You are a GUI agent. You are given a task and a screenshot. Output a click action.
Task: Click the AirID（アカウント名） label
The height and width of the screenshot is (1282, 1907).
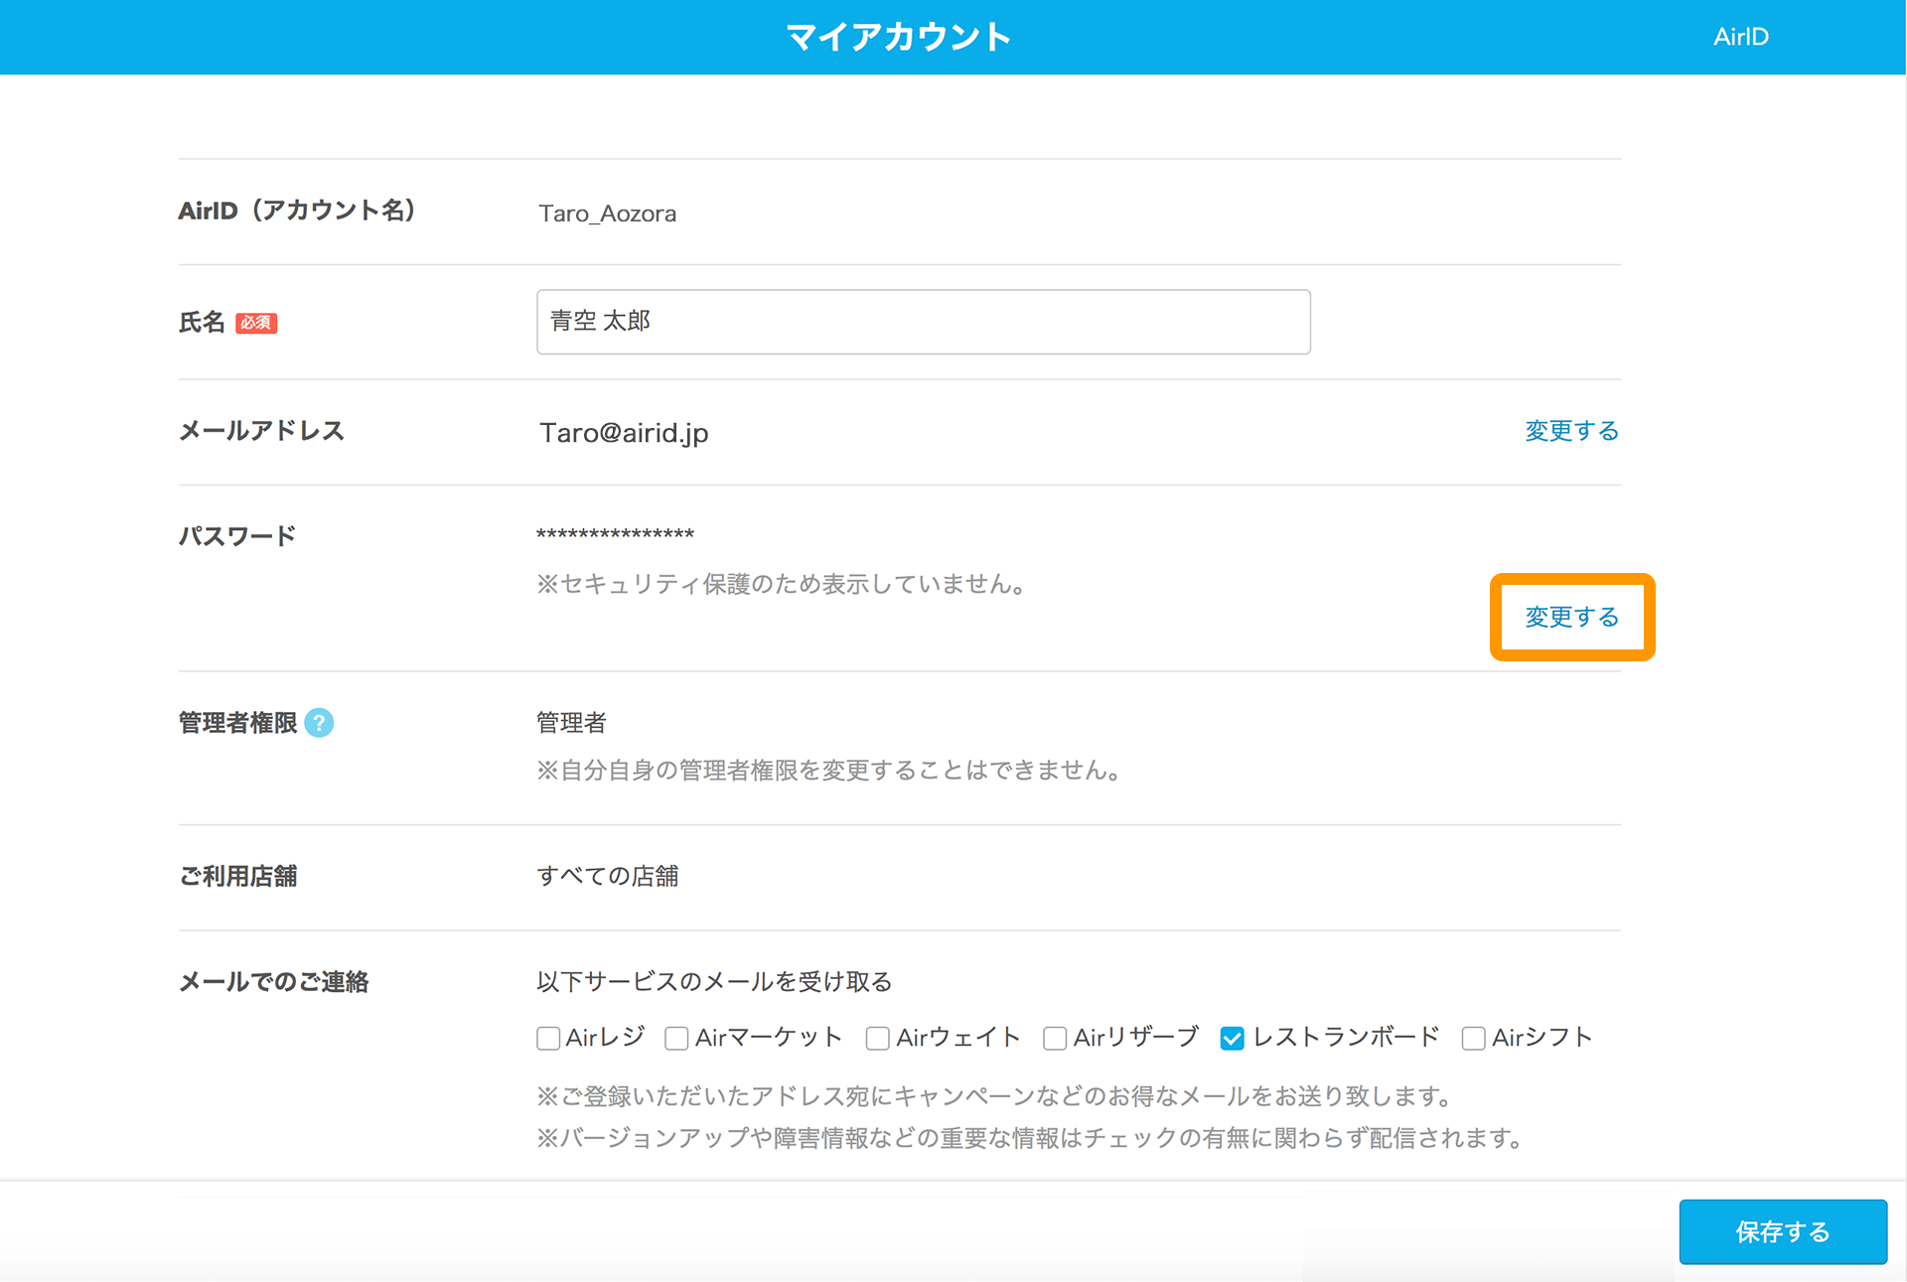(x=297, y=211)
